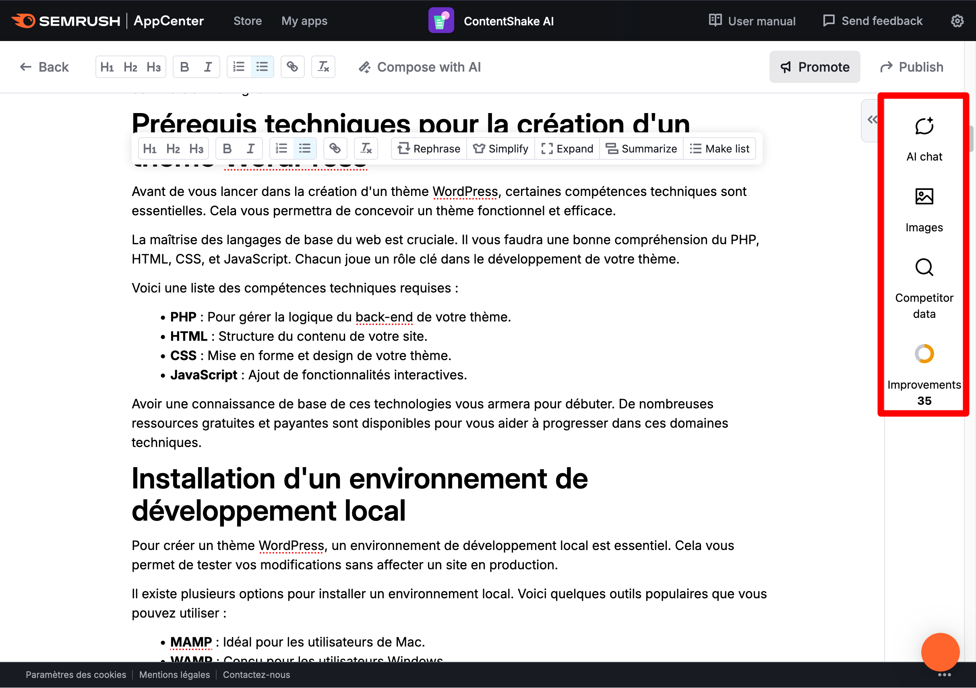Apply numbered list from the top toolbar
Viewport: 976px width, 688px height.
click(239, 67)
